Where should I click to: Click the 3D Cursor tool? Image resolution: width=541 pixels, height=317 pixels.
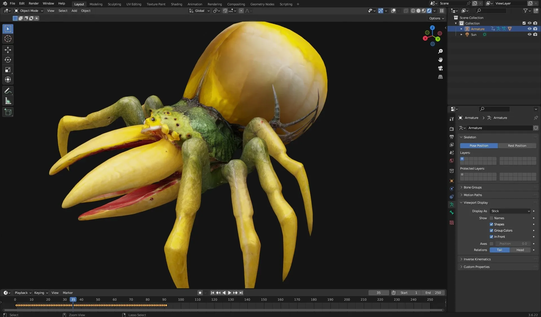8,39
